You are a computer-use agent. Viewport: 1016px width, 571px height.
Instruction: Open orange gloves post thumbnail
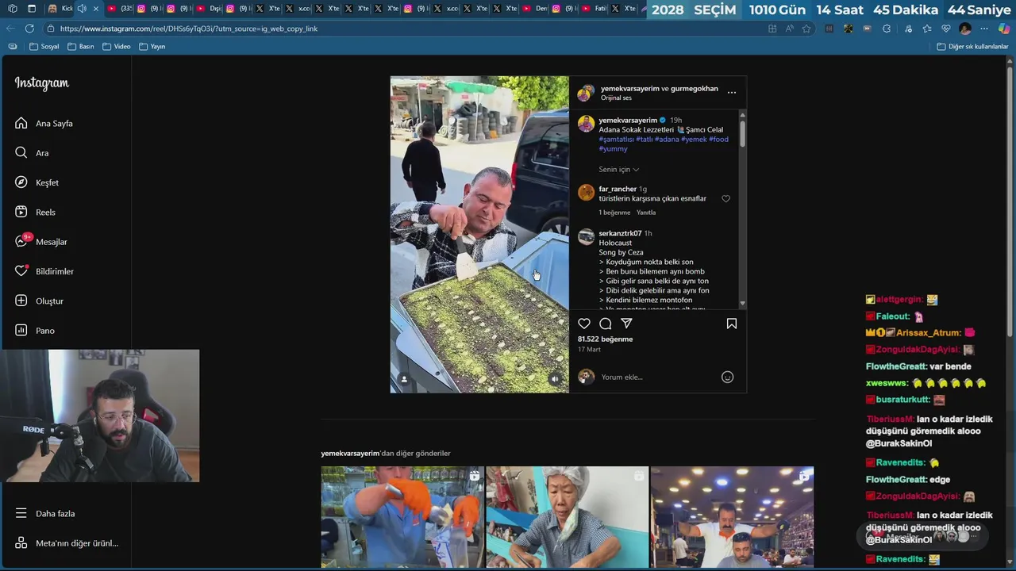tap(402, 517)
